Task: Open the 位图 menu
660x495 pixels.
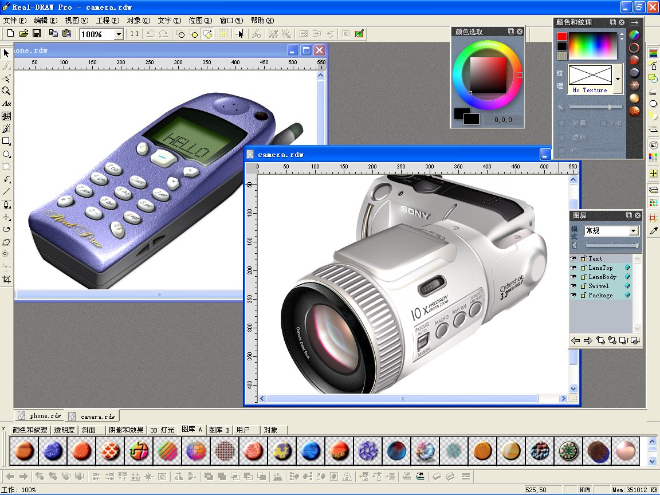Action: 201,20
